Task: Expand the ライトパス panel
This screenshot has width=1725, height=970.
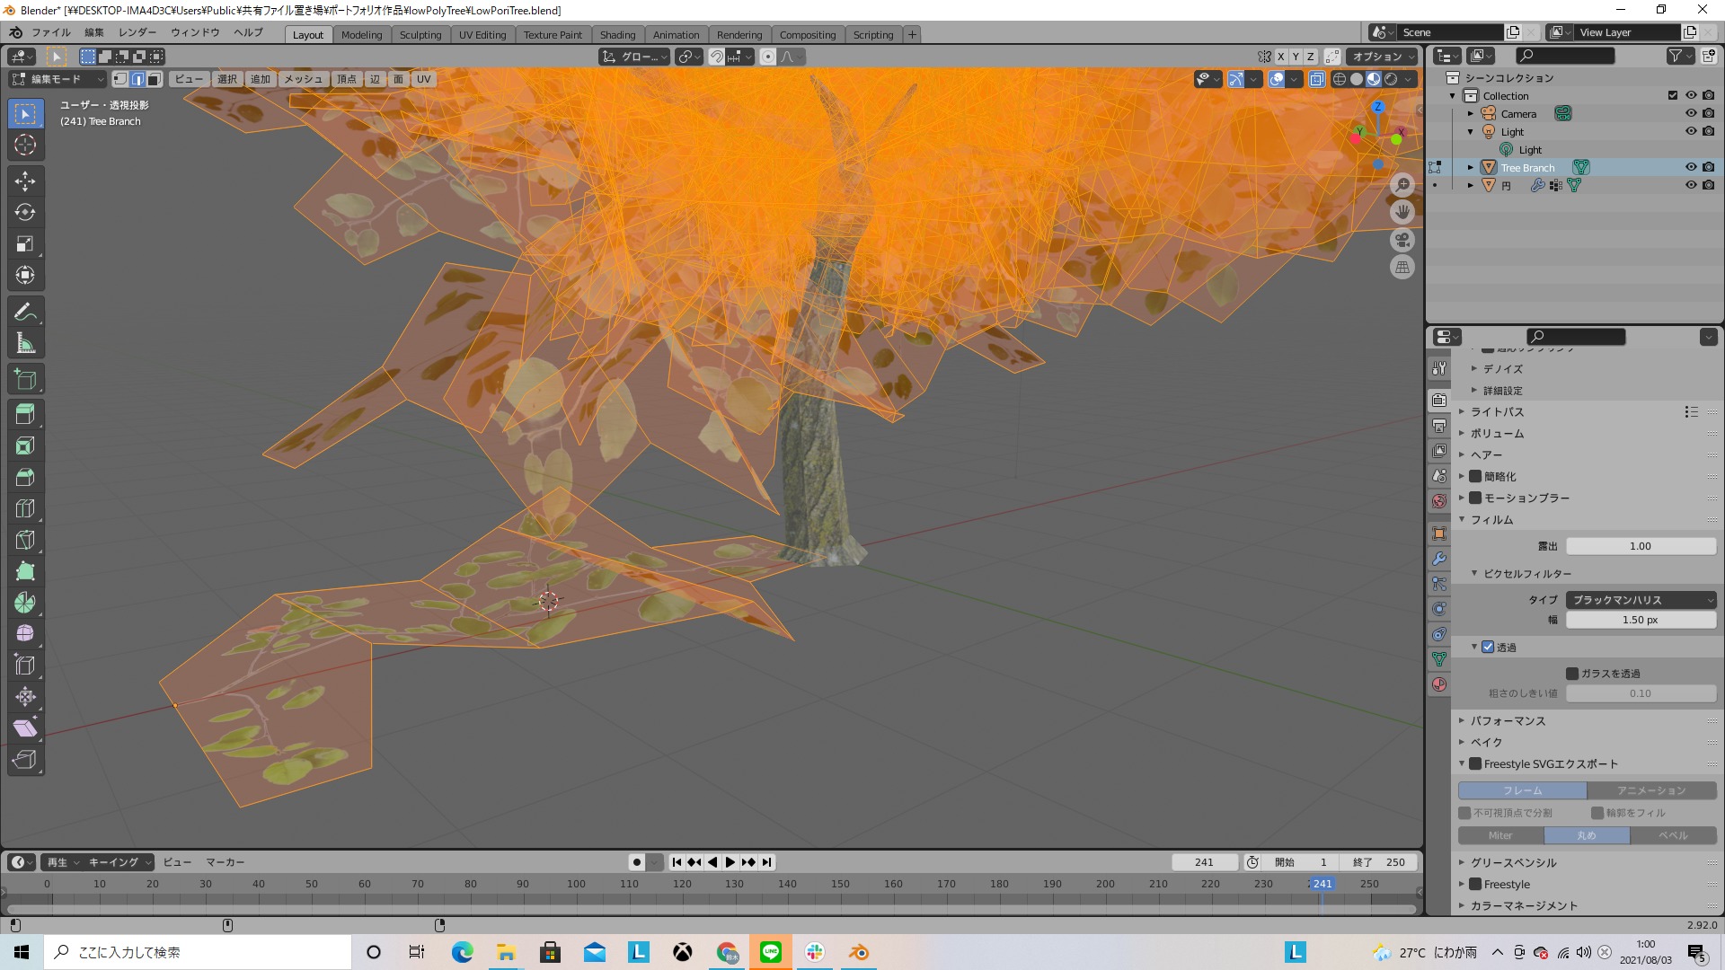Action: [1497, 411]
